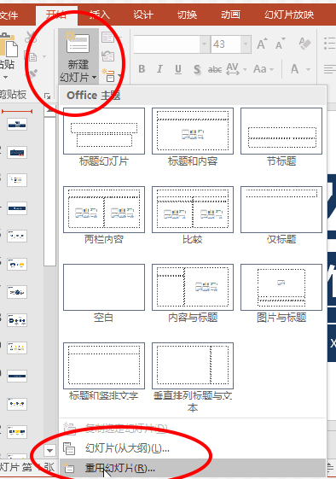Choose the 图片与标题 layout

click(281, 293)
